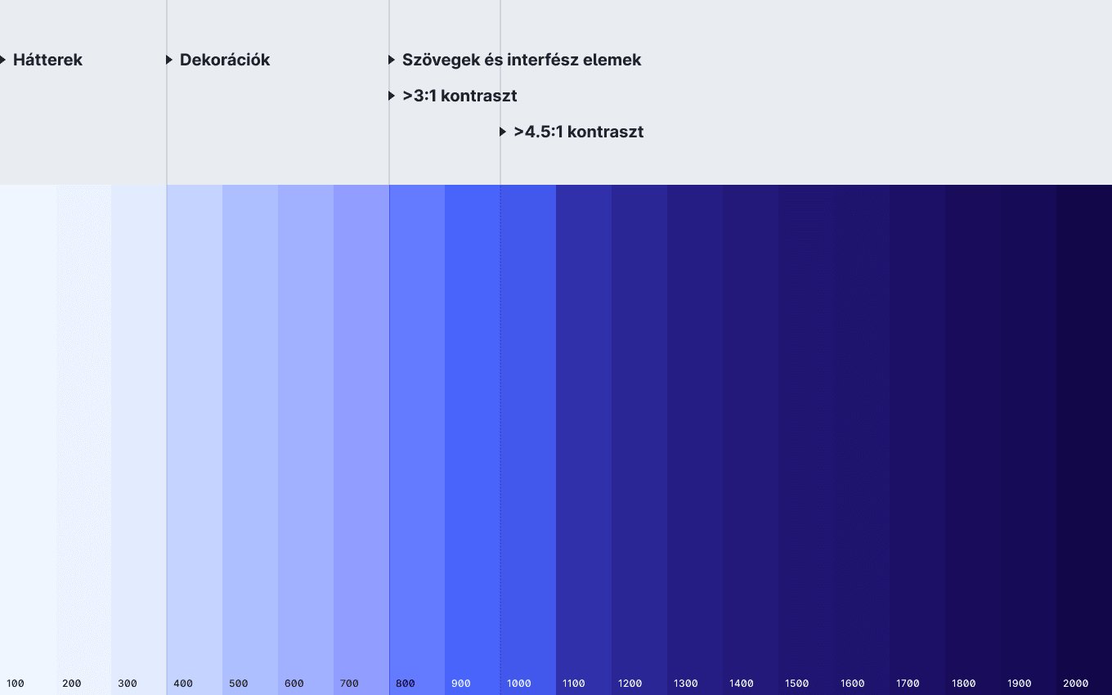Select the >4.5:1 kontraszt label
Screen dimensions: 1112x695
(579, 132)
